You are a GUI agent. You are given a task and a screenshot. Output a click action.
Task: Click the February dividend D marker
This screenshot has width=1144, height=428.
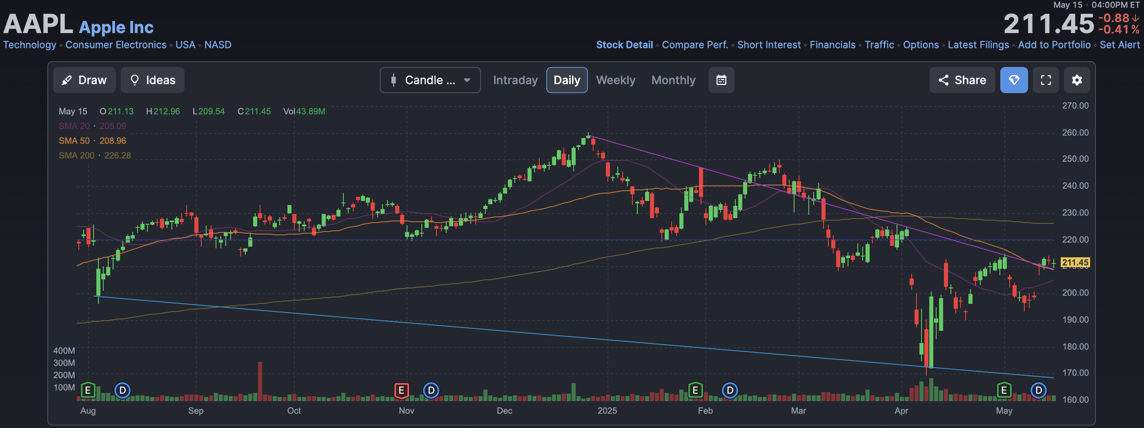click(730, 391)
